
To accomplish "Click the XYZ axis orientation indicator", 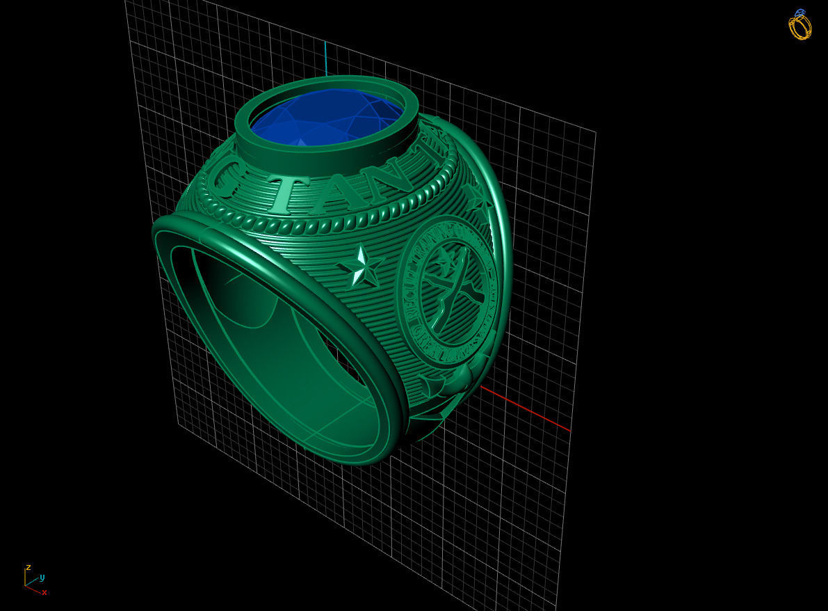I will 35,580.
